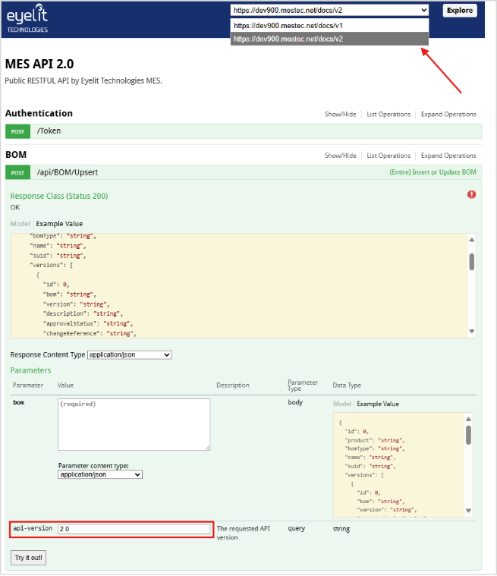Click Show/Hide for Authentication section
Screen dimensions: 497x576
(340, 115)
